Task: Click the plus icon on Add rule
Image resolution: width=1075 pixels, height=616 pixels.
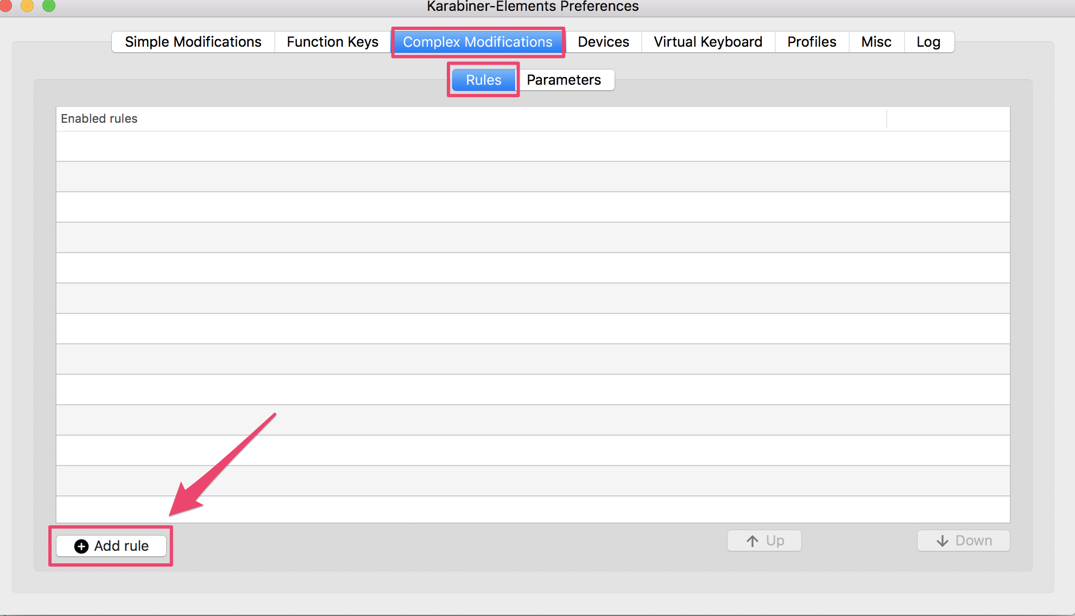Action: click(x=81, y=546)
